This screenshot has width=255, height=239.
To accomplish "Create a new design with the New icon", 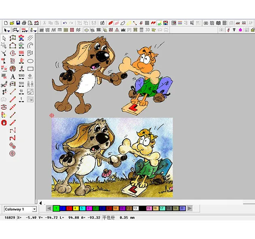I will [x=6, y=23].
